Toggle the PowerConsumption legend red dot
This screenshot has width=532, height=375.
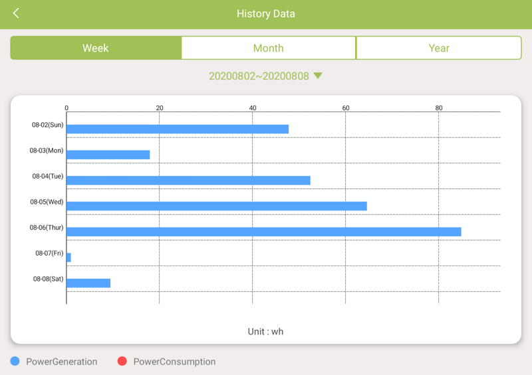coord(122,361)
